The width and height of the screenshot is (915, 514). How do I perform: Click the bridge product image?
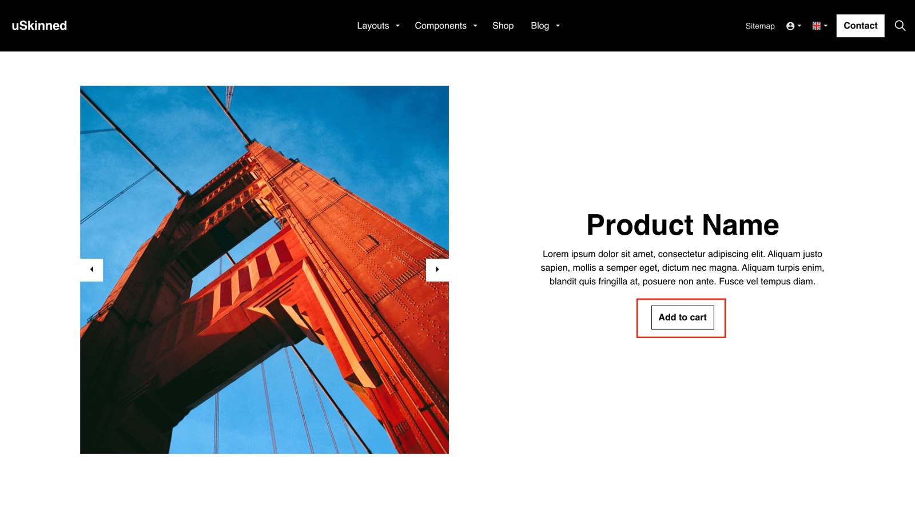tap(264, 269)
